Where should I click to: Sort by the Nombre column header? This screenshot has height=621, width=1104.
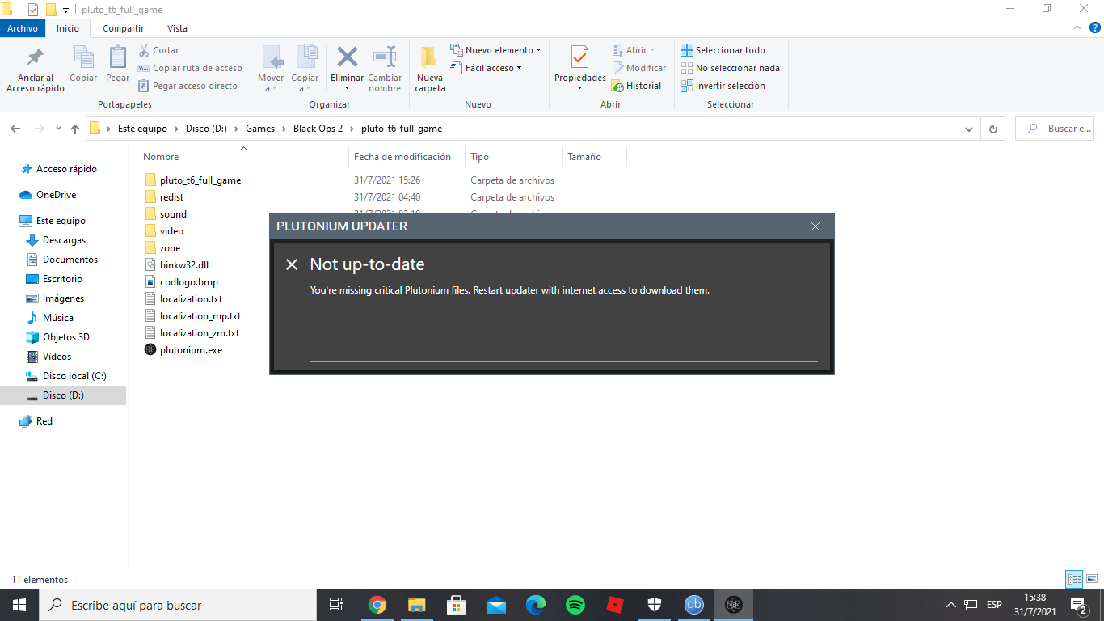point(161,157)
